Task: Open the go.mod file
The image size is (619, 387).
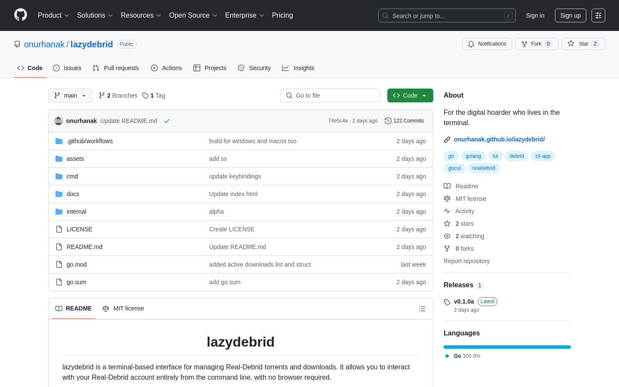Action: click(x=77, y=264)
